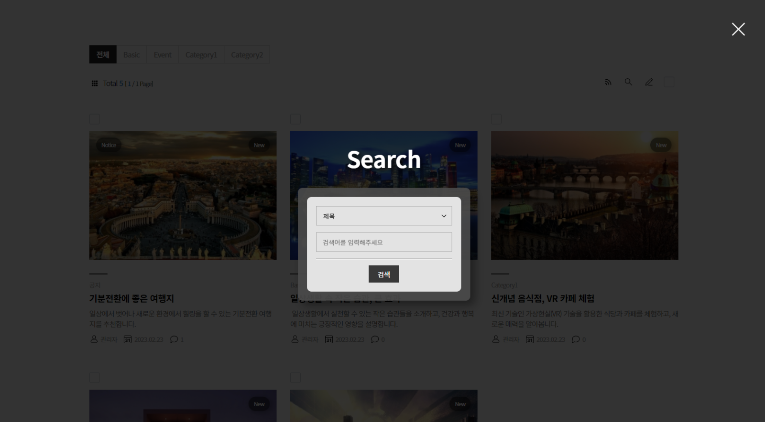Click the author icon under 기분전환에 좋은 여행지
The height and width of the screenshot is (422, 765).
[x=94, y=339]
